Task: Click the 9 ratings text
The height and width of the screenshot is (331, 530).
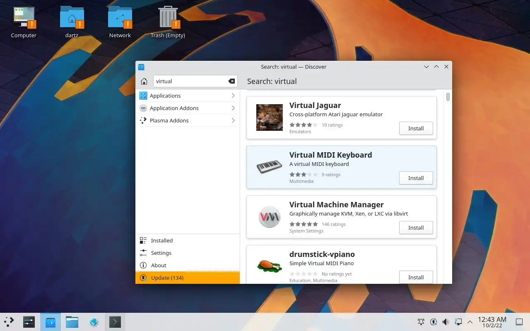Action: [331, 175]
